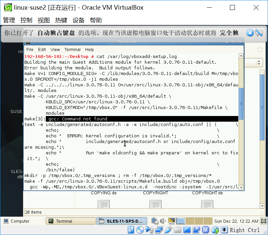
Task: Open the Terminal Help menu
Action: click(90, 49)
